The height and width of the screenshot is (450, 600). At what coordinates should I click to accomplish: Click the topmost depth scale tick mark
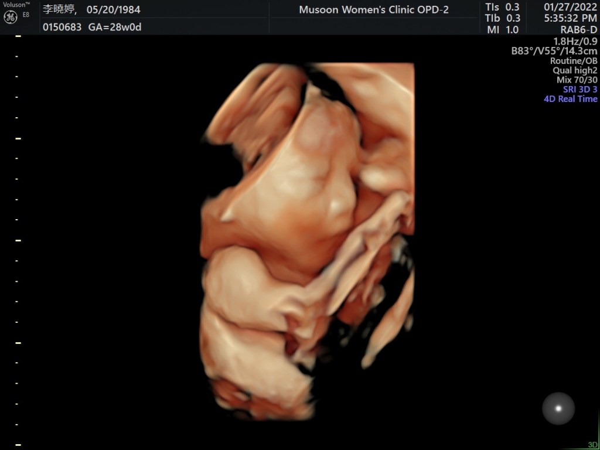(18, 36)
